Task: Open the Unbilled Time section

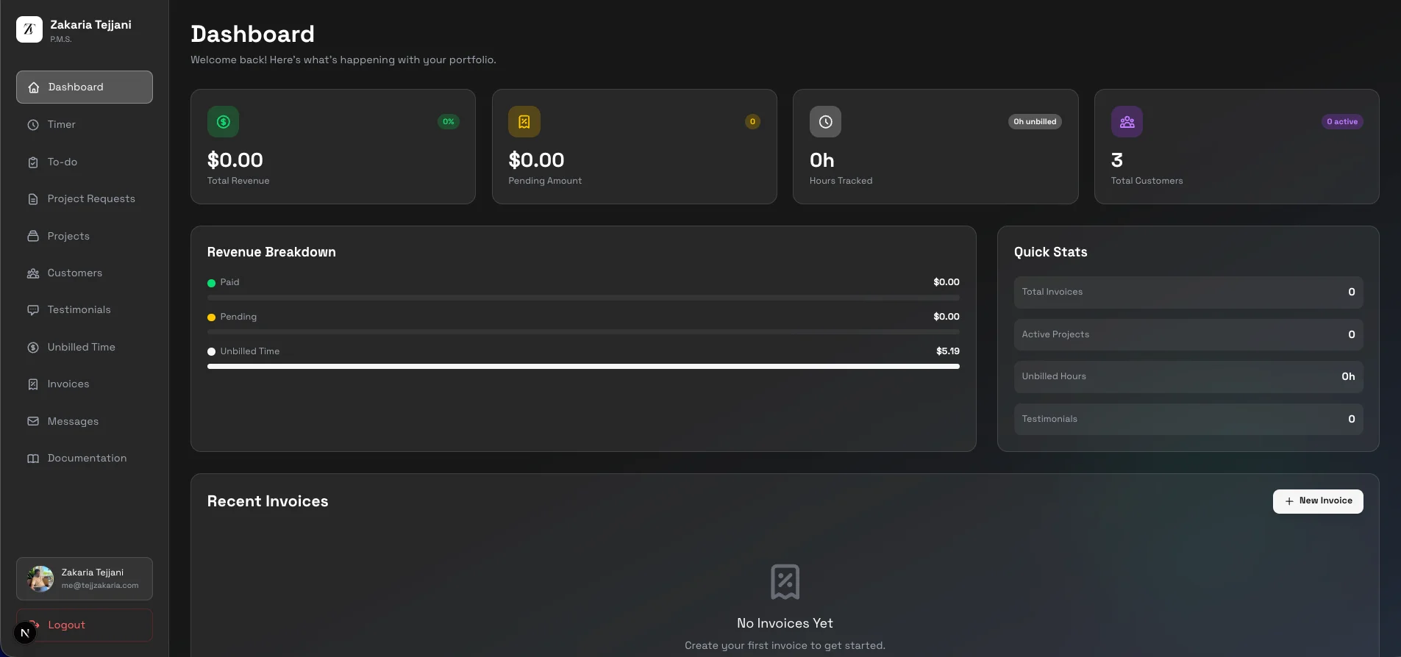Action: pyautogui.click(x=81, y=348)
